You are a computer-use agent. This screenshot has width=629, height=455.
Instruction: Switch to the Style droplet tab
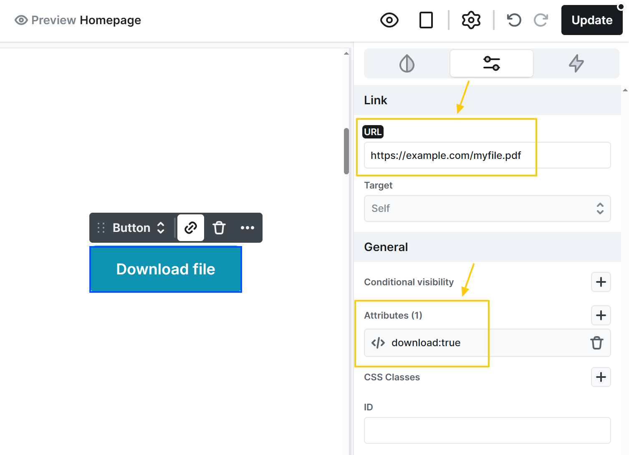pos(407,63)
